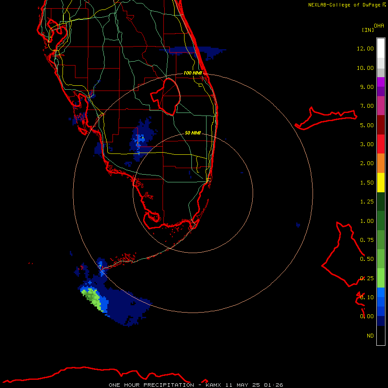Click the Grand Bahama island outline
The width and height of the screenshot is (388, 388).
pos(326,118)
